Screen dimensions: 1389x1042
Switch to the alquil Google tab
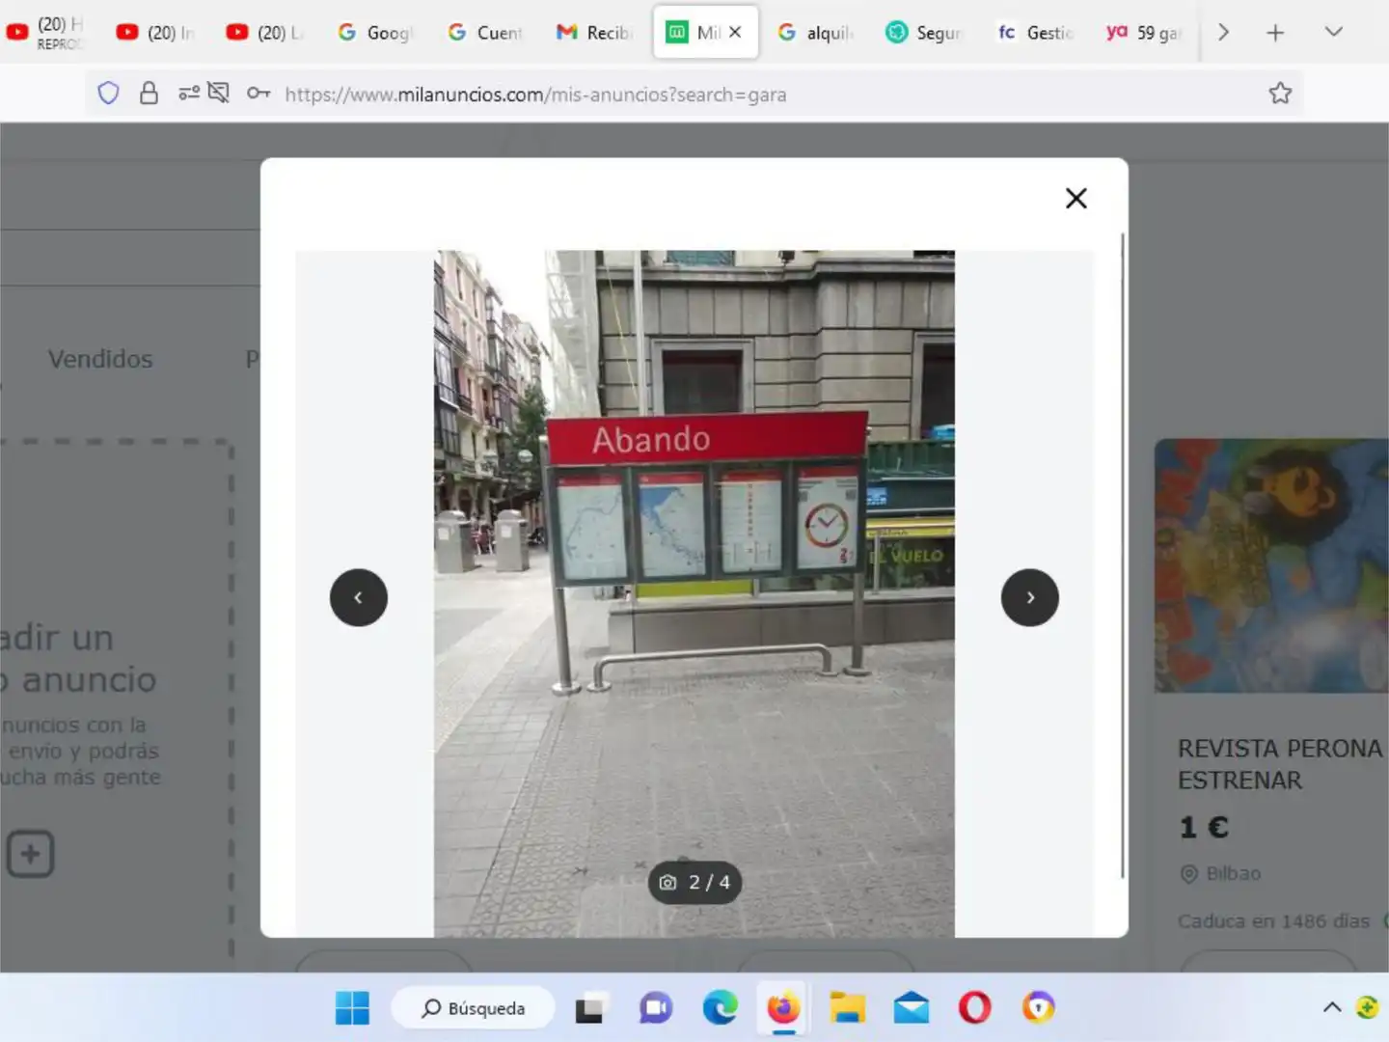click(816, 33)
